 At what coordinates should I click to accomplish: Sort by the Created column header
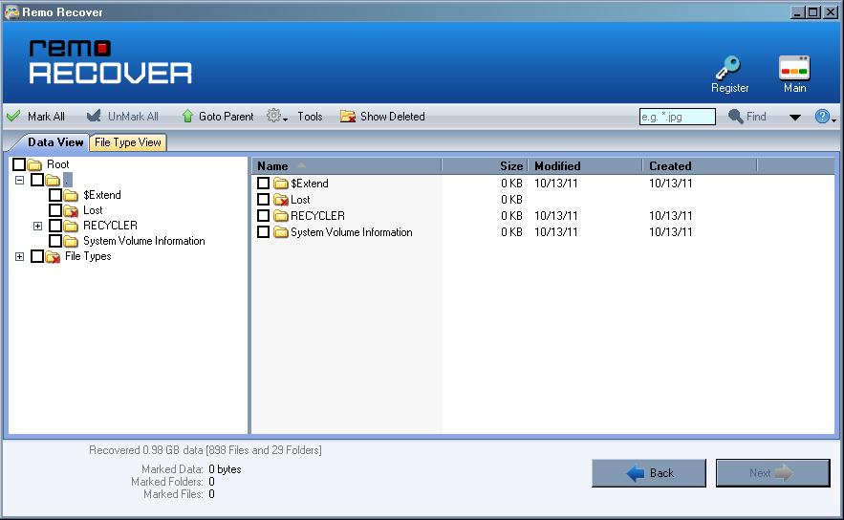pyautogui.click(x=700, y=165)
